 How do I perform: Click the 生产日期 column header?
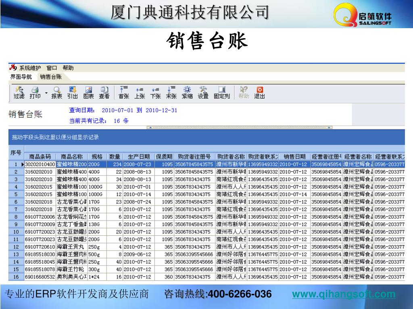(139, 157)
